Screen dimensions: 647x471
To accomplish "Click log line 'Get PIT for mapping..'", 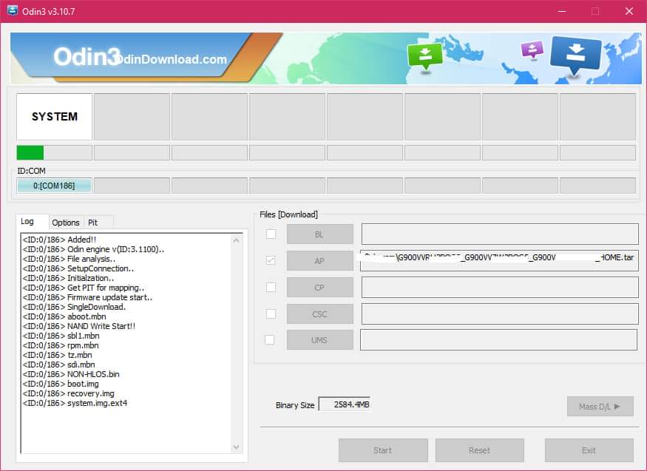I will [x=84, y=288].
